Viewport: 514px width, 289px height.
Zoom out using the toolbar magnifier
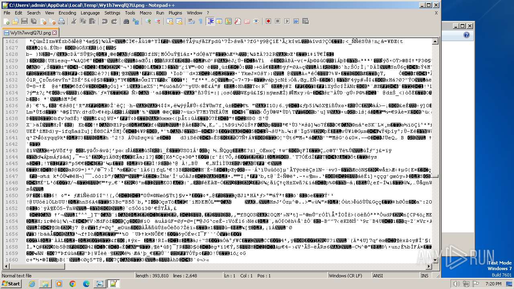click(x=157, y=21)
